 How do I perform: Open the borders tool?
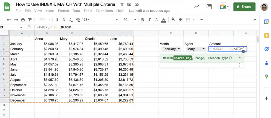pos(180,20)
